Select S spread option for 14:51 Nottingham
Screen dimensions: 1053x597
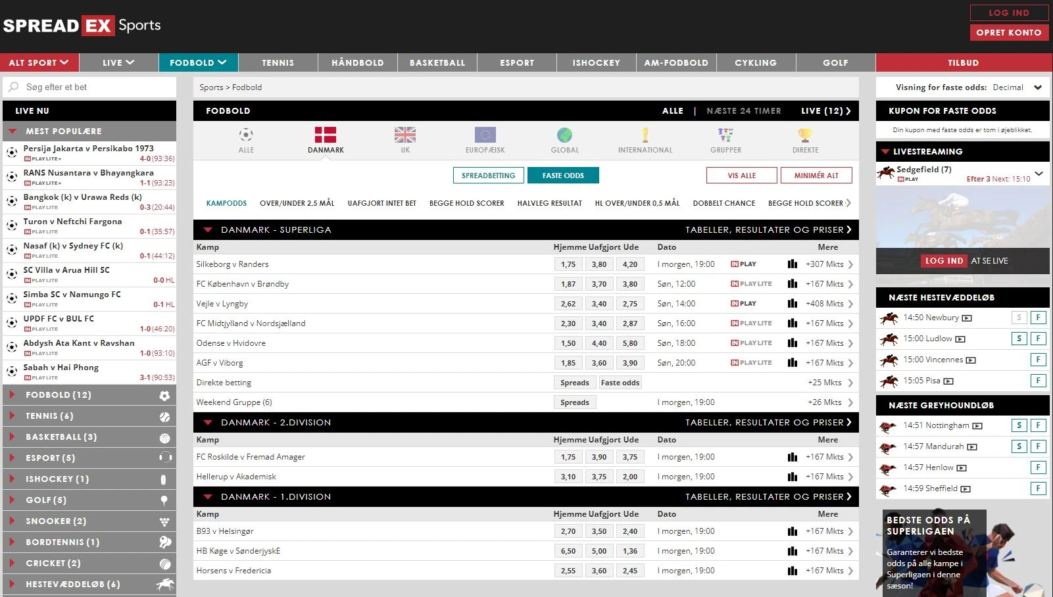[x=1019, y=425]
